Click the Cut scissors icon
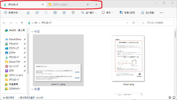The height and width of the screenshot is (100, 177). point(28,13)
